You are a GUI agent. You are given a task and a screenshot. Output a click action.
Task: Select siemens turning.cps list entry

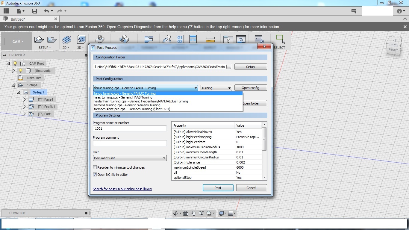pos(168,105)
